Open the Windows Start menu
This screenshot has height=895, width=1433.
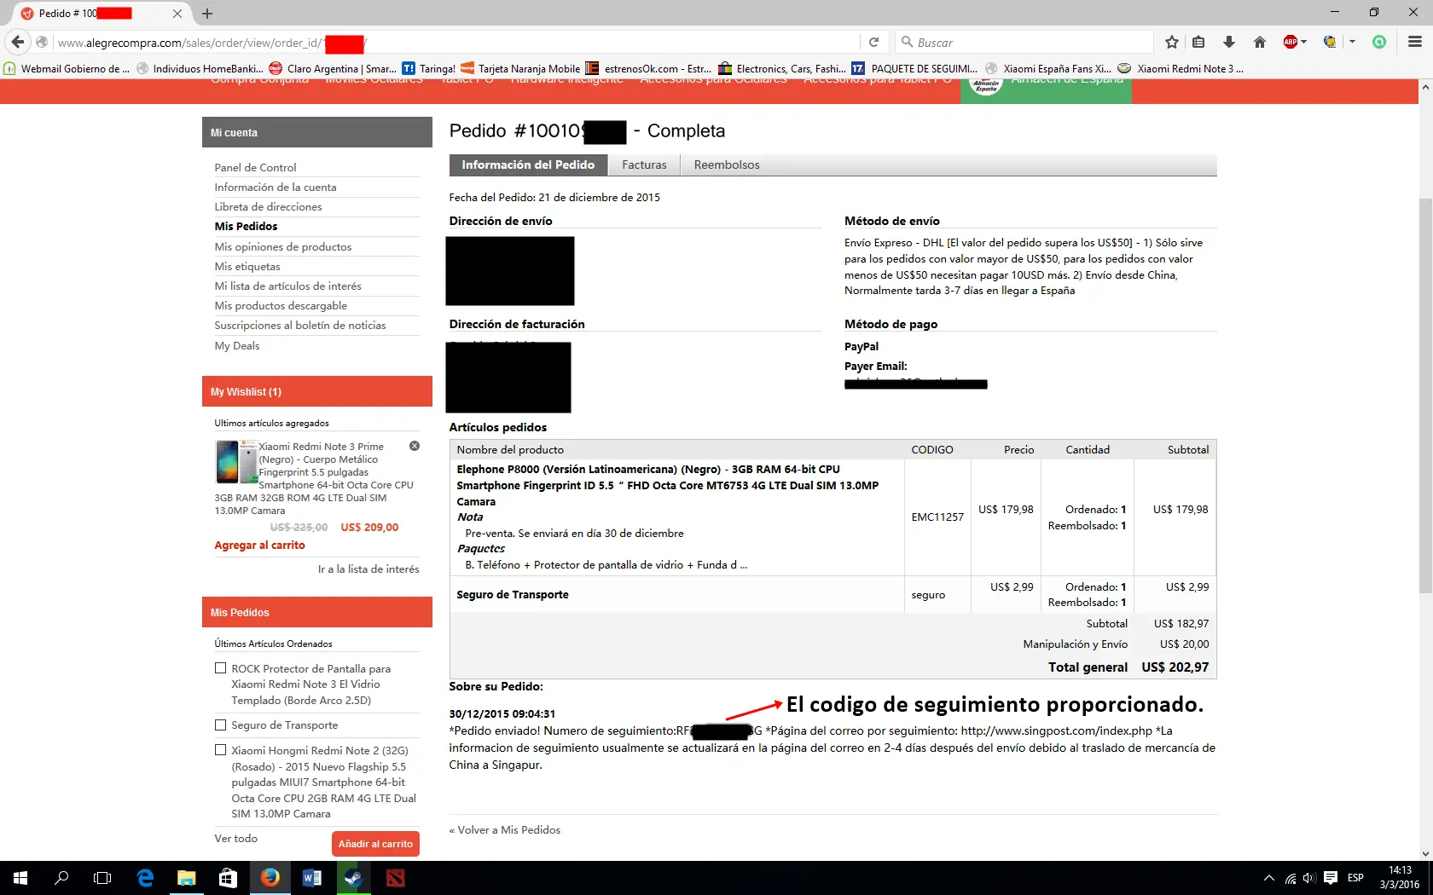pyautogui.click(x=20, y=878)
